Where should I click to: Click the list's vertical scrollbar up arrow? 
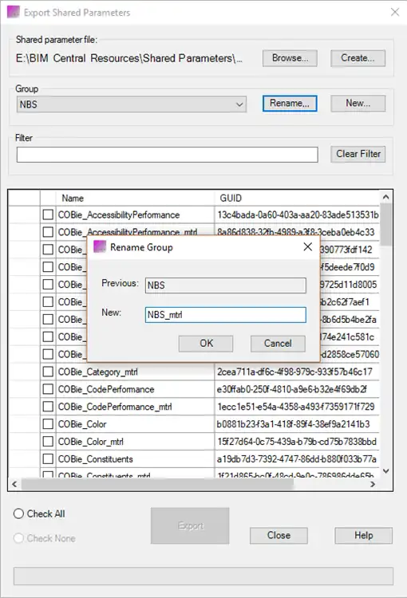385,197
